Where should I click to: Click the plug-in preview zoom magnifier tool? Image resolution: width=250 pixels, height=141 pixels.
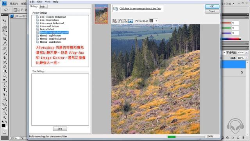click(x=125, y=21)
